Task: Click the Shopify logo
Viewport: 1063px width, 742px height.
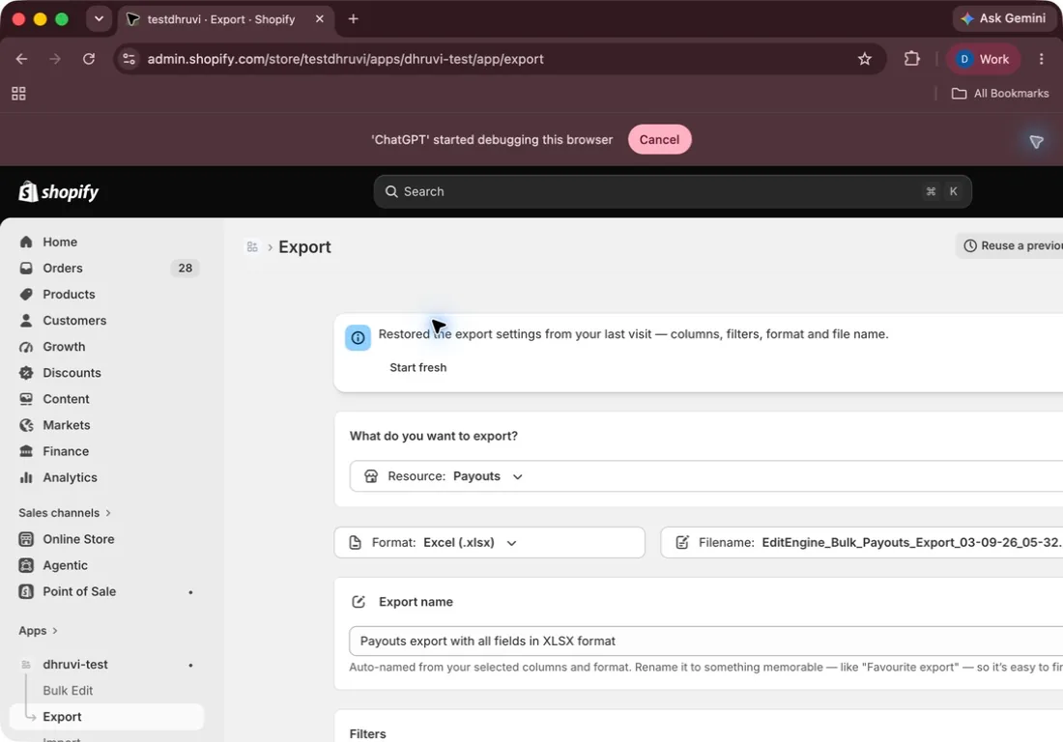Action: click(59, 191)
